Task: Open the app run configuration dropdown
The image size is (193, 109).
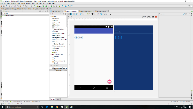Action: [x=39, y=6]
